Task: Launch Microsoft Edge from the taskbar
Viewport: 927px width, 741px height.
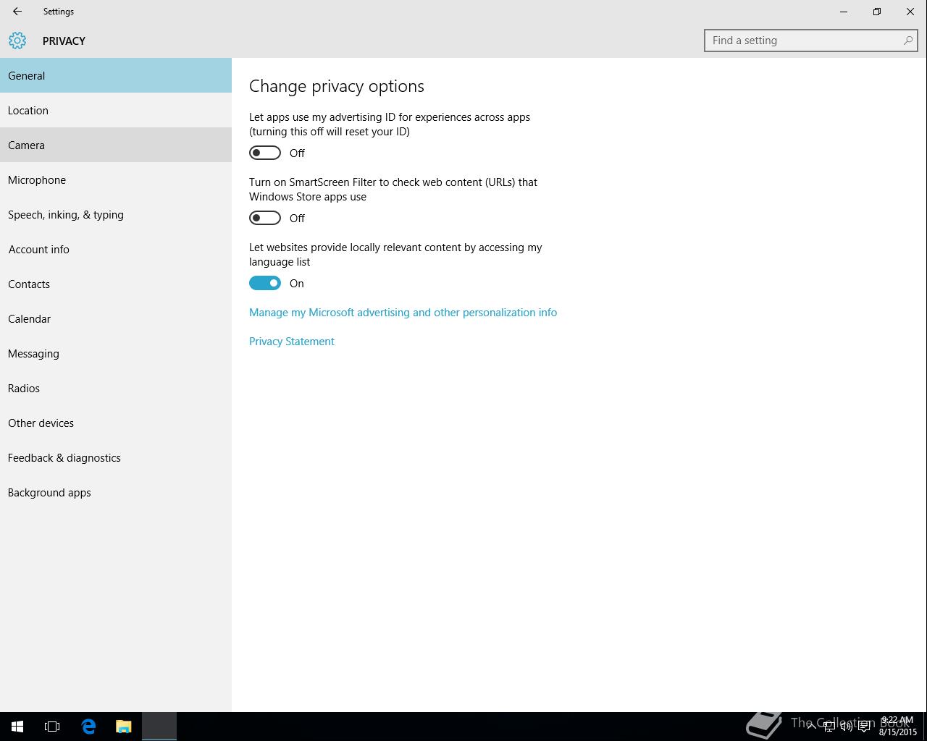Action: [x=88, y=727]
